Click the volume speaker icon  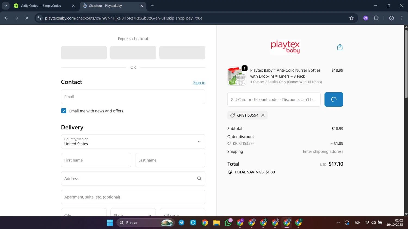[x=373, y=223]
